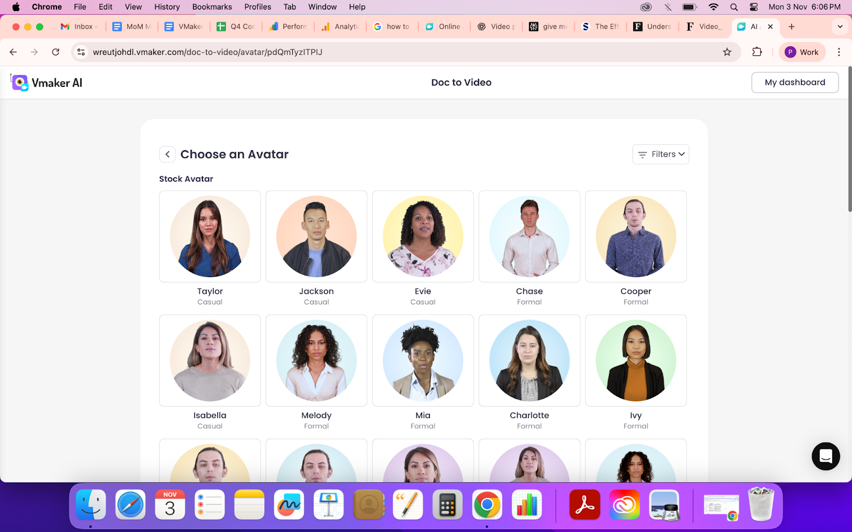Open the Work profile button

click(x=802, y=52)
